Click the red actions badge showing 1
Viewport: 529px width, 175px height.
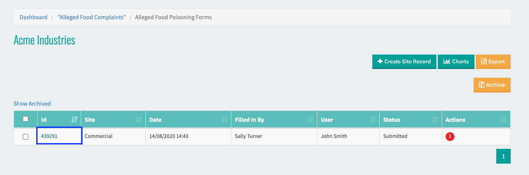(450, 137)
